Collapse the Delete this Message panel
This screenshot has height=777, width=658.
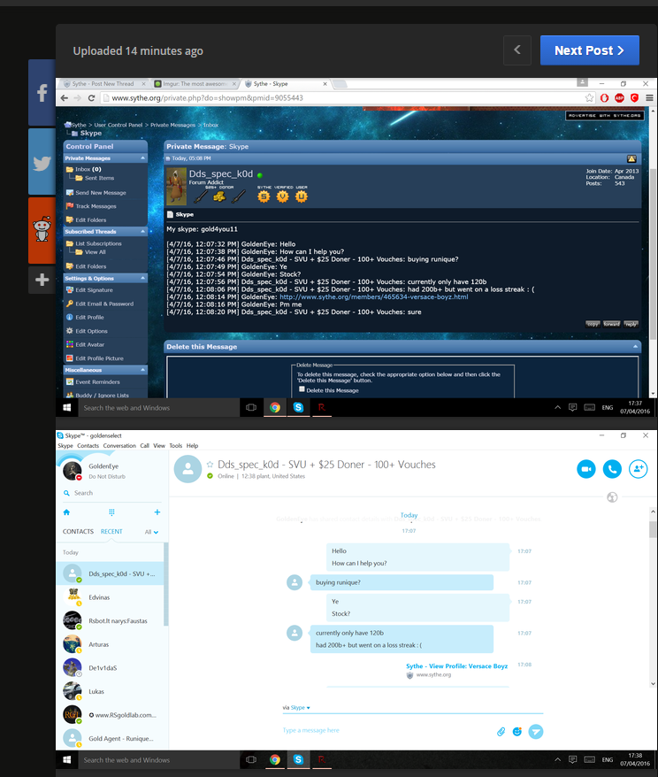[635, 346]
